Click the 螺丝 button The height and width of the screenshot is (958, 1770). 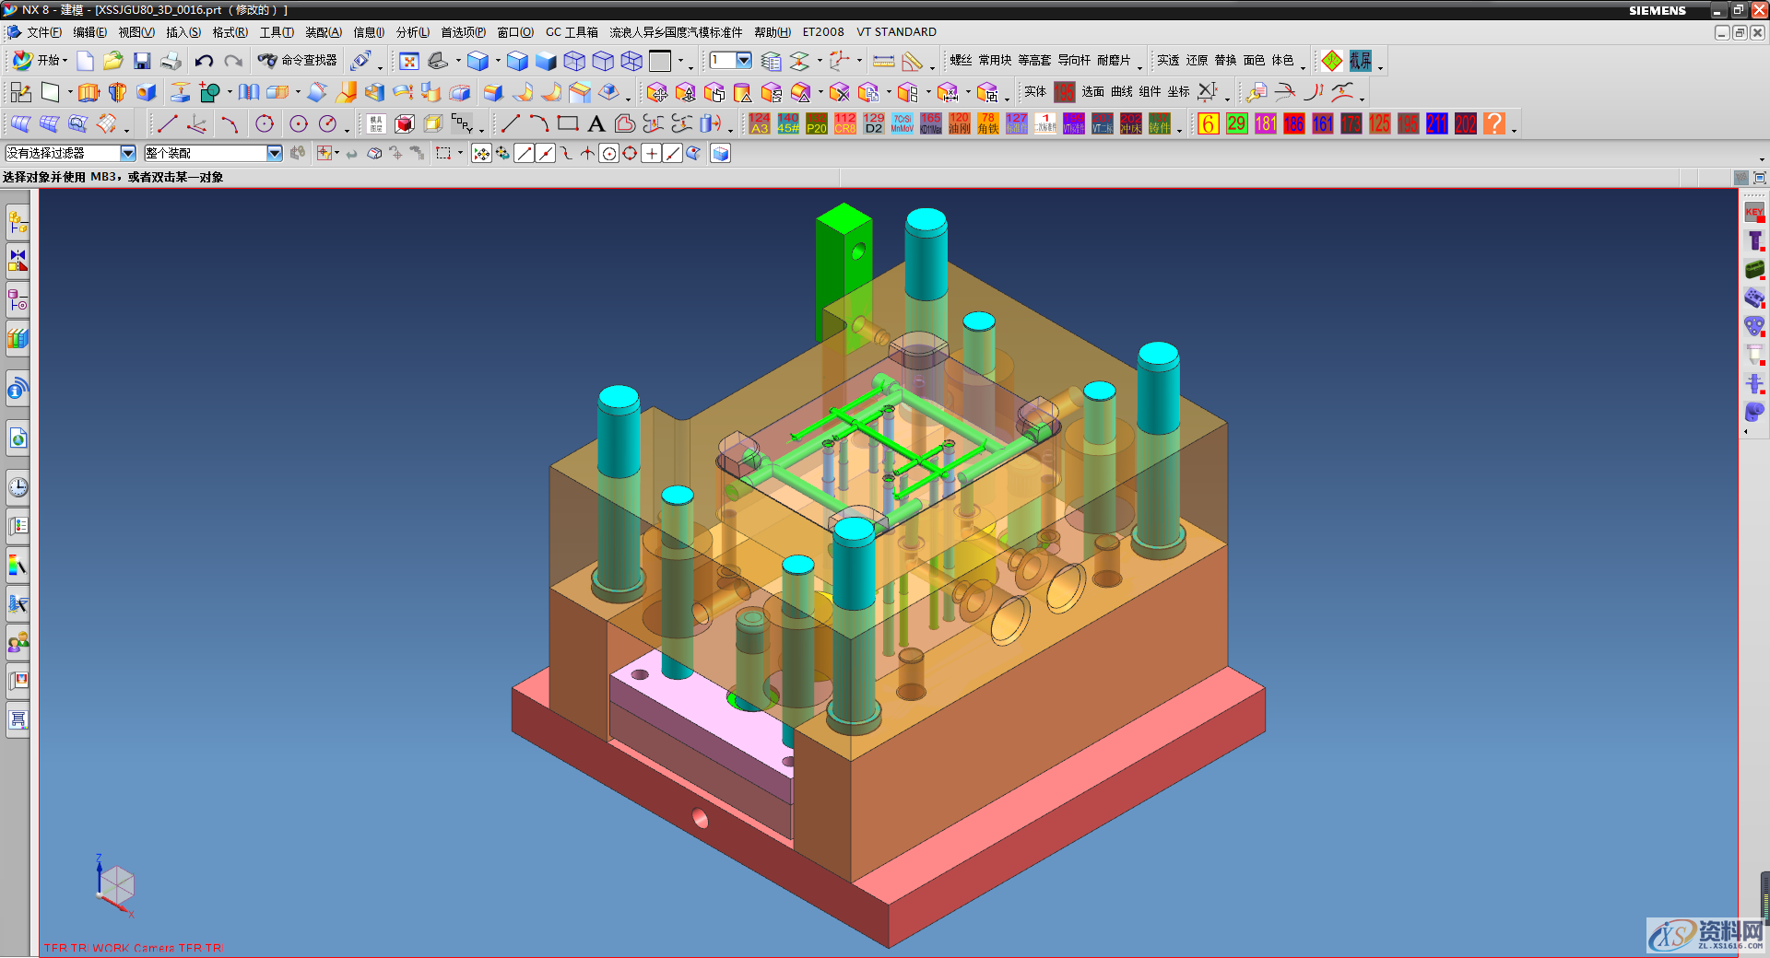click(x=961, y=61)
